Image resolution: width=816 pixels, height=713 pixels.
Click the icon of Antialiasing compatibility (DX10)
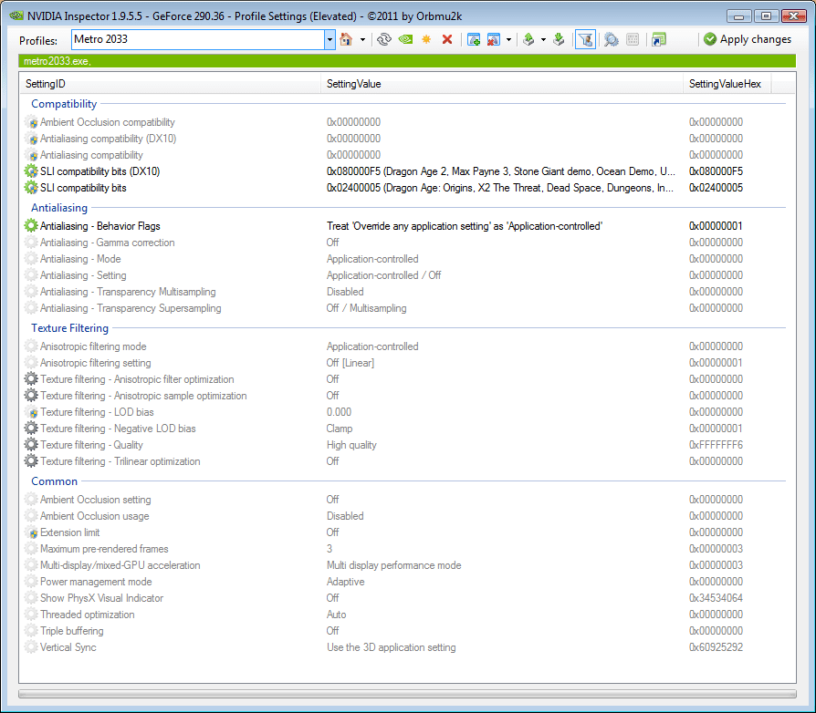pyautogui.click(x=31, y=139)
